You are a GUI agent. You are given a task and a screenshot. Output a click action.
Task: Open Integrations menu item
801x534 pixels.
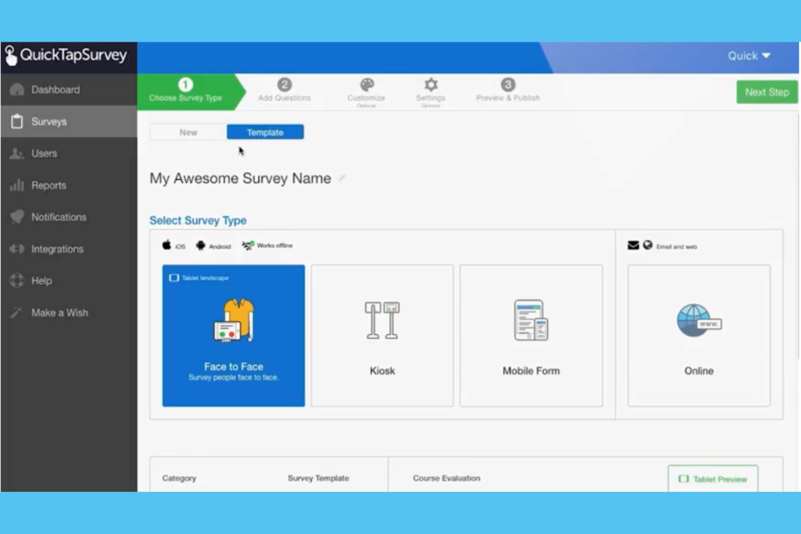69,249
